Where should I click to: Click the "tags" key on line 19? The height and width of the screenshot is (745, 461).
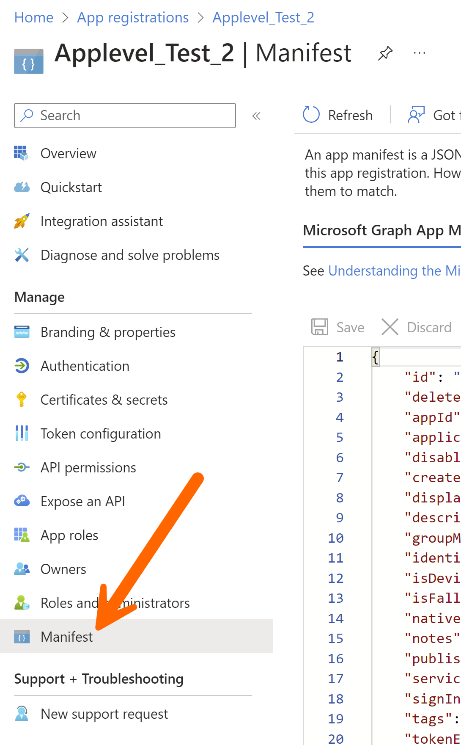pyautogui.click(x=428, y=718)
